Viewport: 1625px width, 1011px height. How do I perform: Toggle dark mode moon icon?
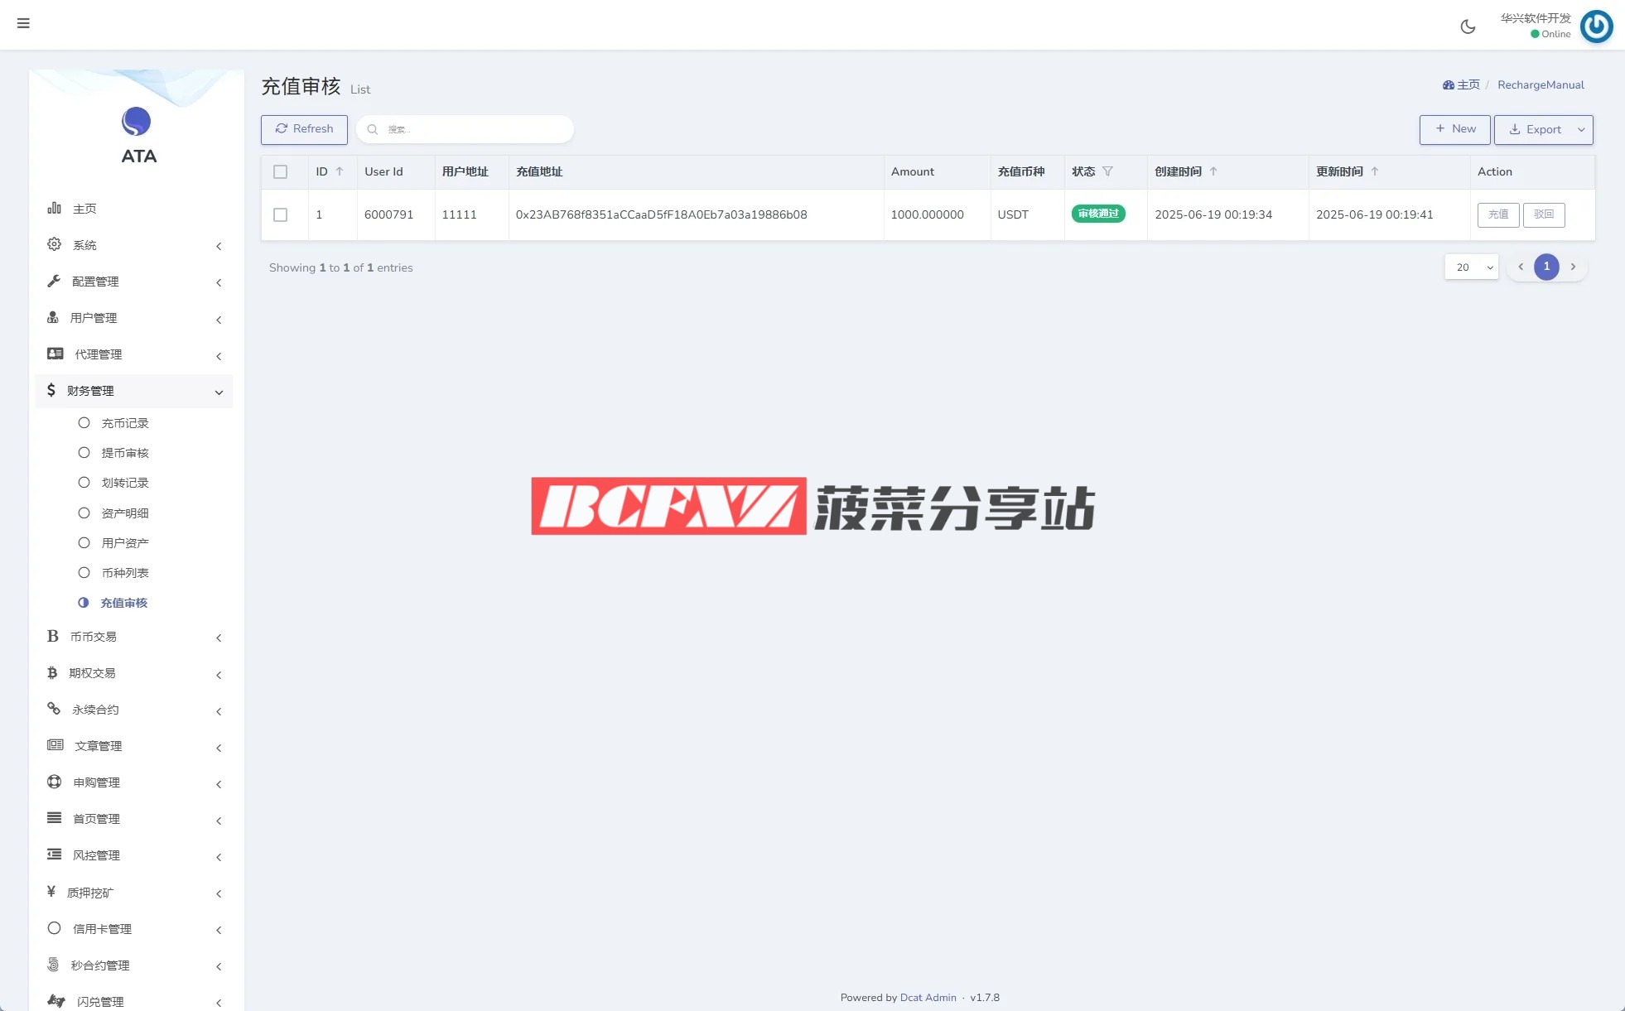(1468, 26)
